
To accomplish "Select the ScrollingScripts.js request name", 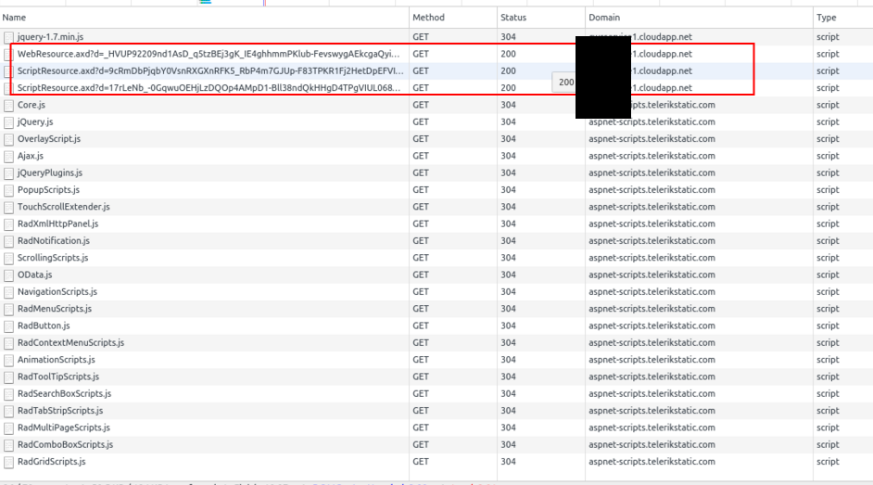I will coord(53,258).
